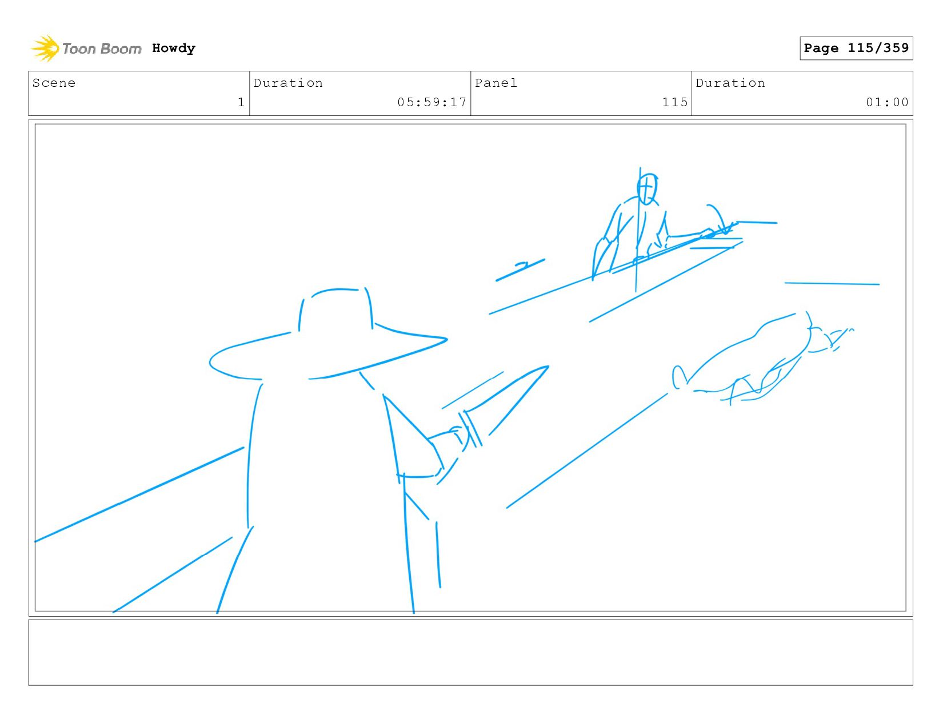Click the 'Panel' header label
Screen dimensions: 943x728
click(x=496, y=83)
